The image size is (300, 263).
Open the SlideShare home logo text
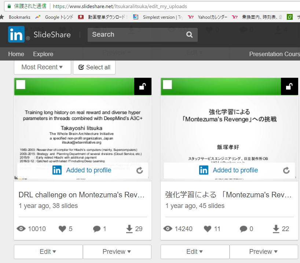(x=52, y=34)
